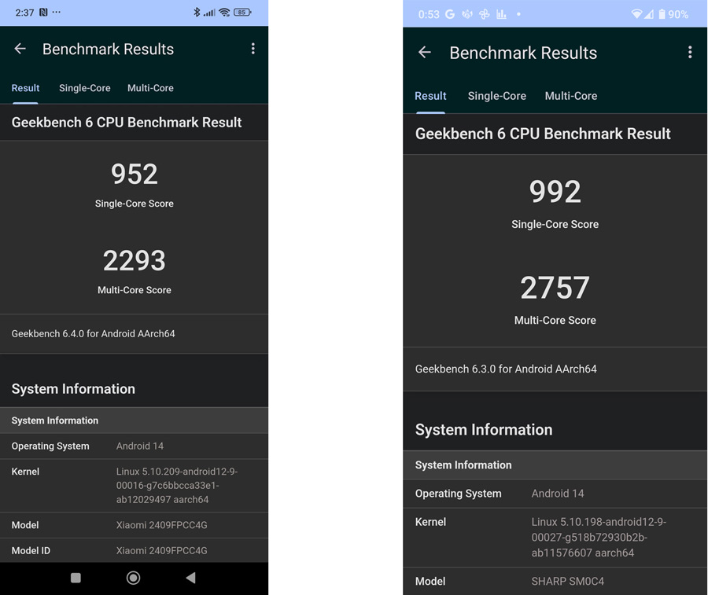
Task: Tap the pinwheel fan icon in SHARP status bar
Action: 484,14
